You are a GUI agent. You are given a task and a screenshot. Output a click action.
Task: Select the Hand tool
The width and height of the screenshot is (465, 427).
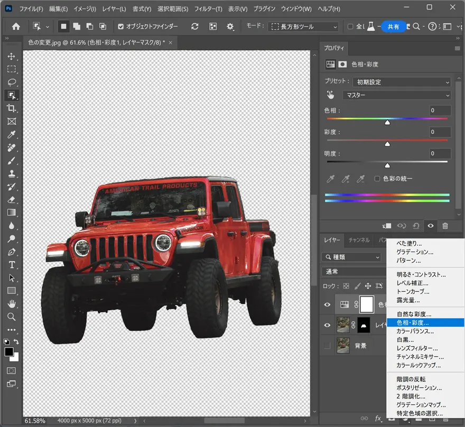(12, 304)
